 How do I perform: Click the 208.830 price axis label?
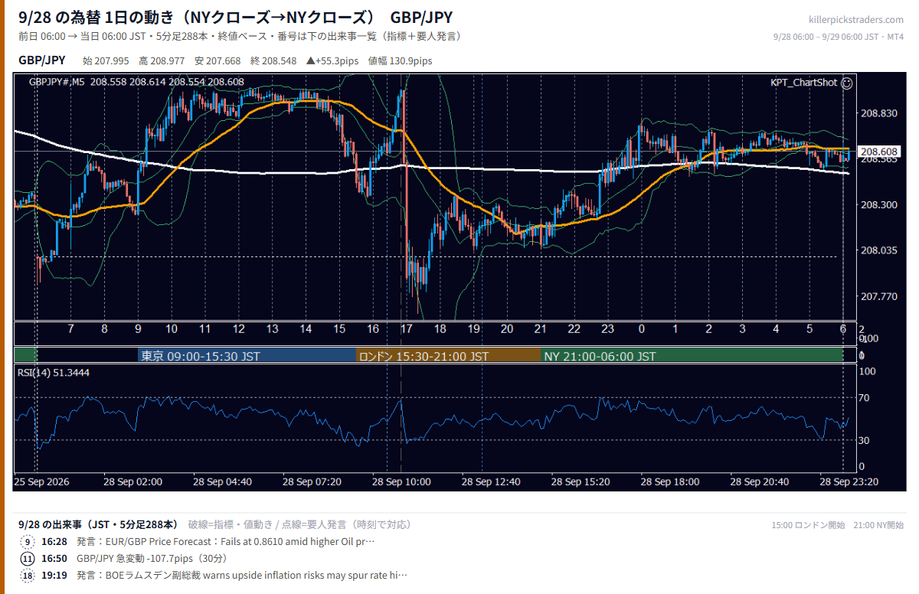point(879,113)
